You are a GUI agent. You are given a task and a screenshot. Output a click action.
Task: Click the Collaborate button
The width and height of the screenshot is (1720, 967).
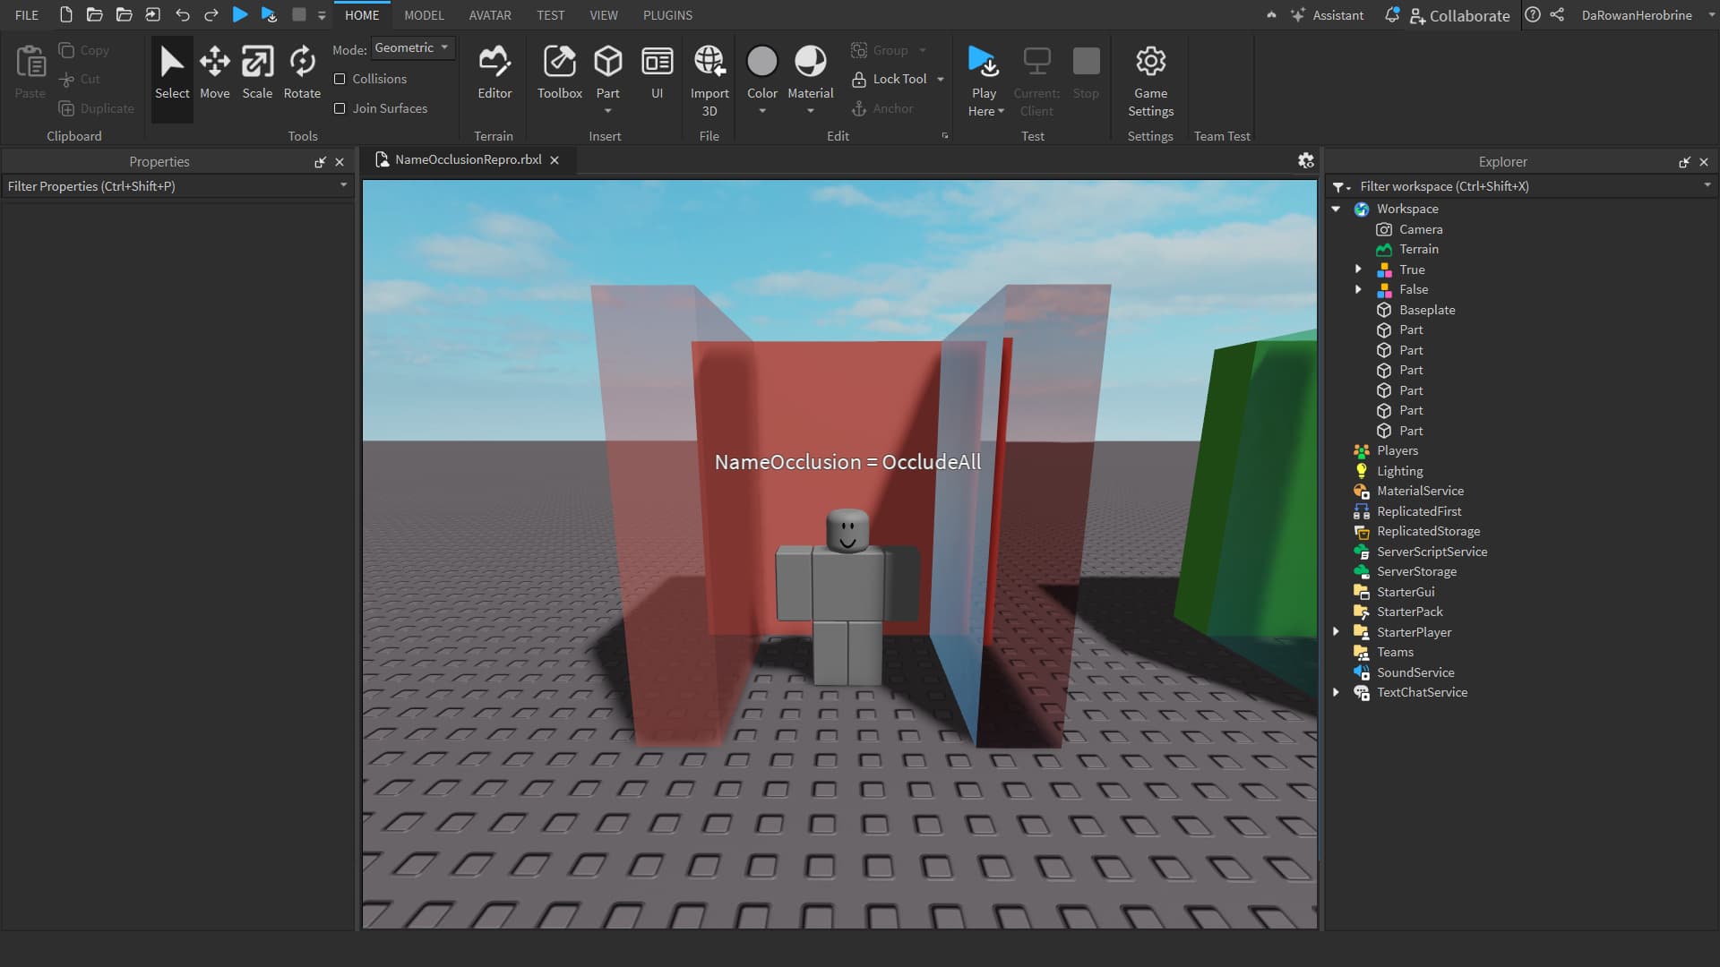click(1459, 16)
